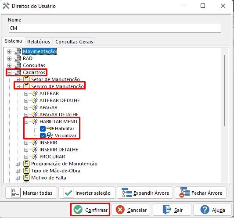Click the Cadastros computer icon
Viewport: 234px width, 218px height.
(x=18, y=72)
